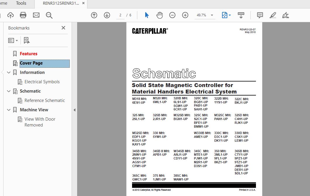The height and width of the screenshot is (196, 310).
Task: Click the Caterpillar logo on the page
Action: [150, 31]
